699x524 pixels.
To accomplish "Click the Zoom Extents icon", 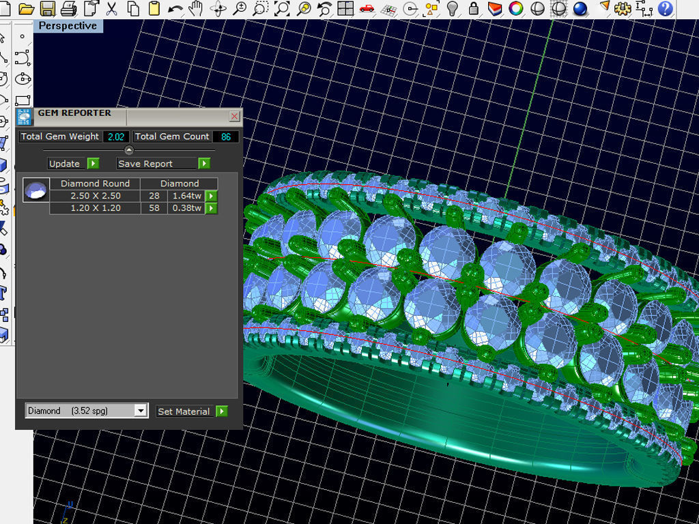I will 282,8.
